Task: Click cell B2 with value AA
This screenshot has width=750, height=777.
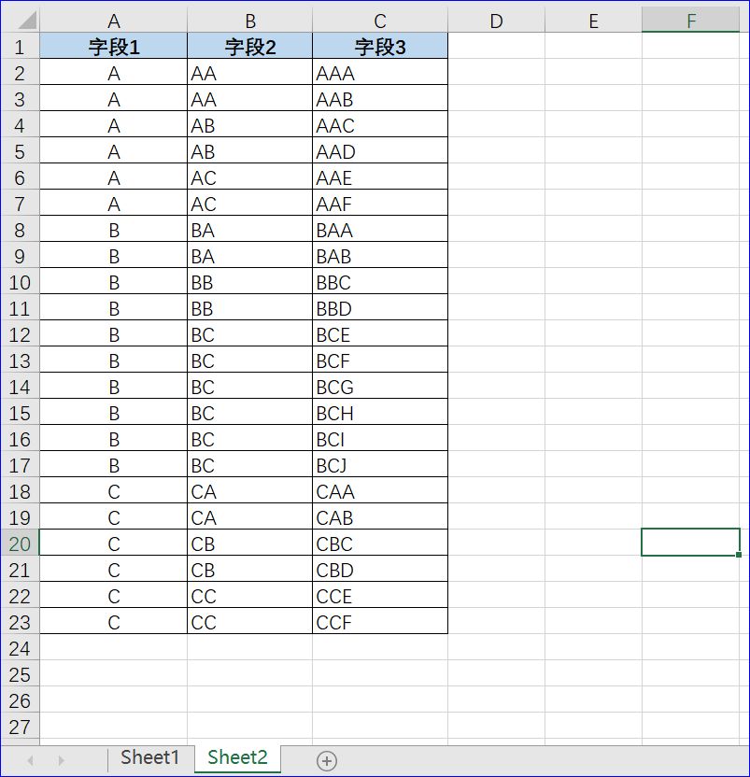Action: pyautogui.click(x=249, y=73)
